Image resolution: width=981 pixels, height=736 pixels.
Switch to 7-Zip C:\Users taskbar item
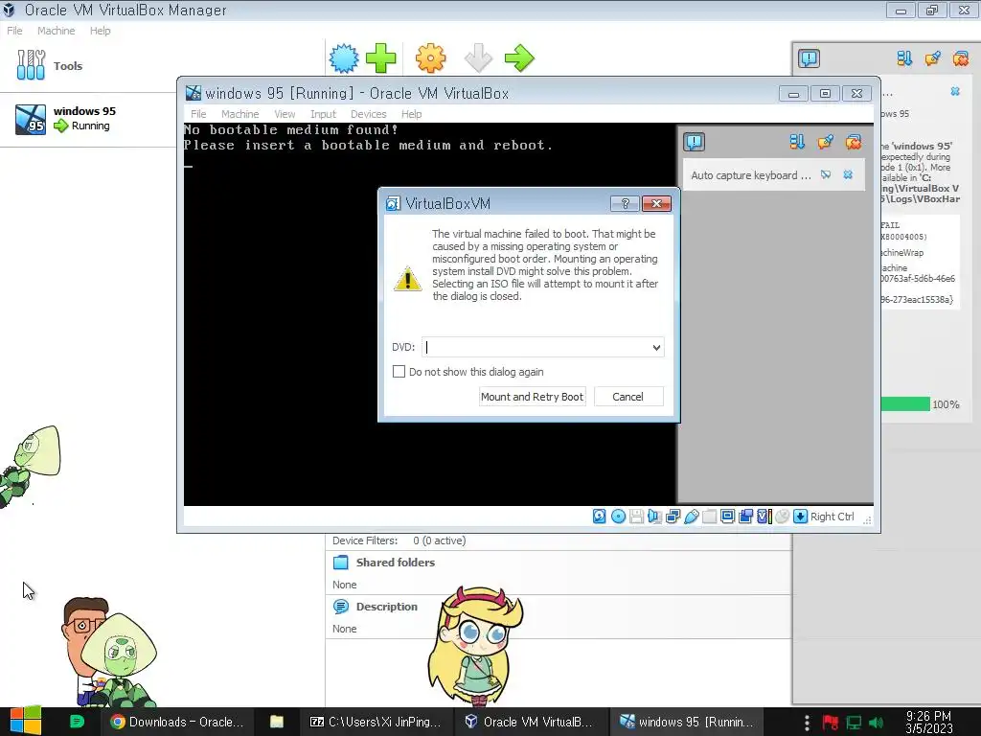coord(376,722)
